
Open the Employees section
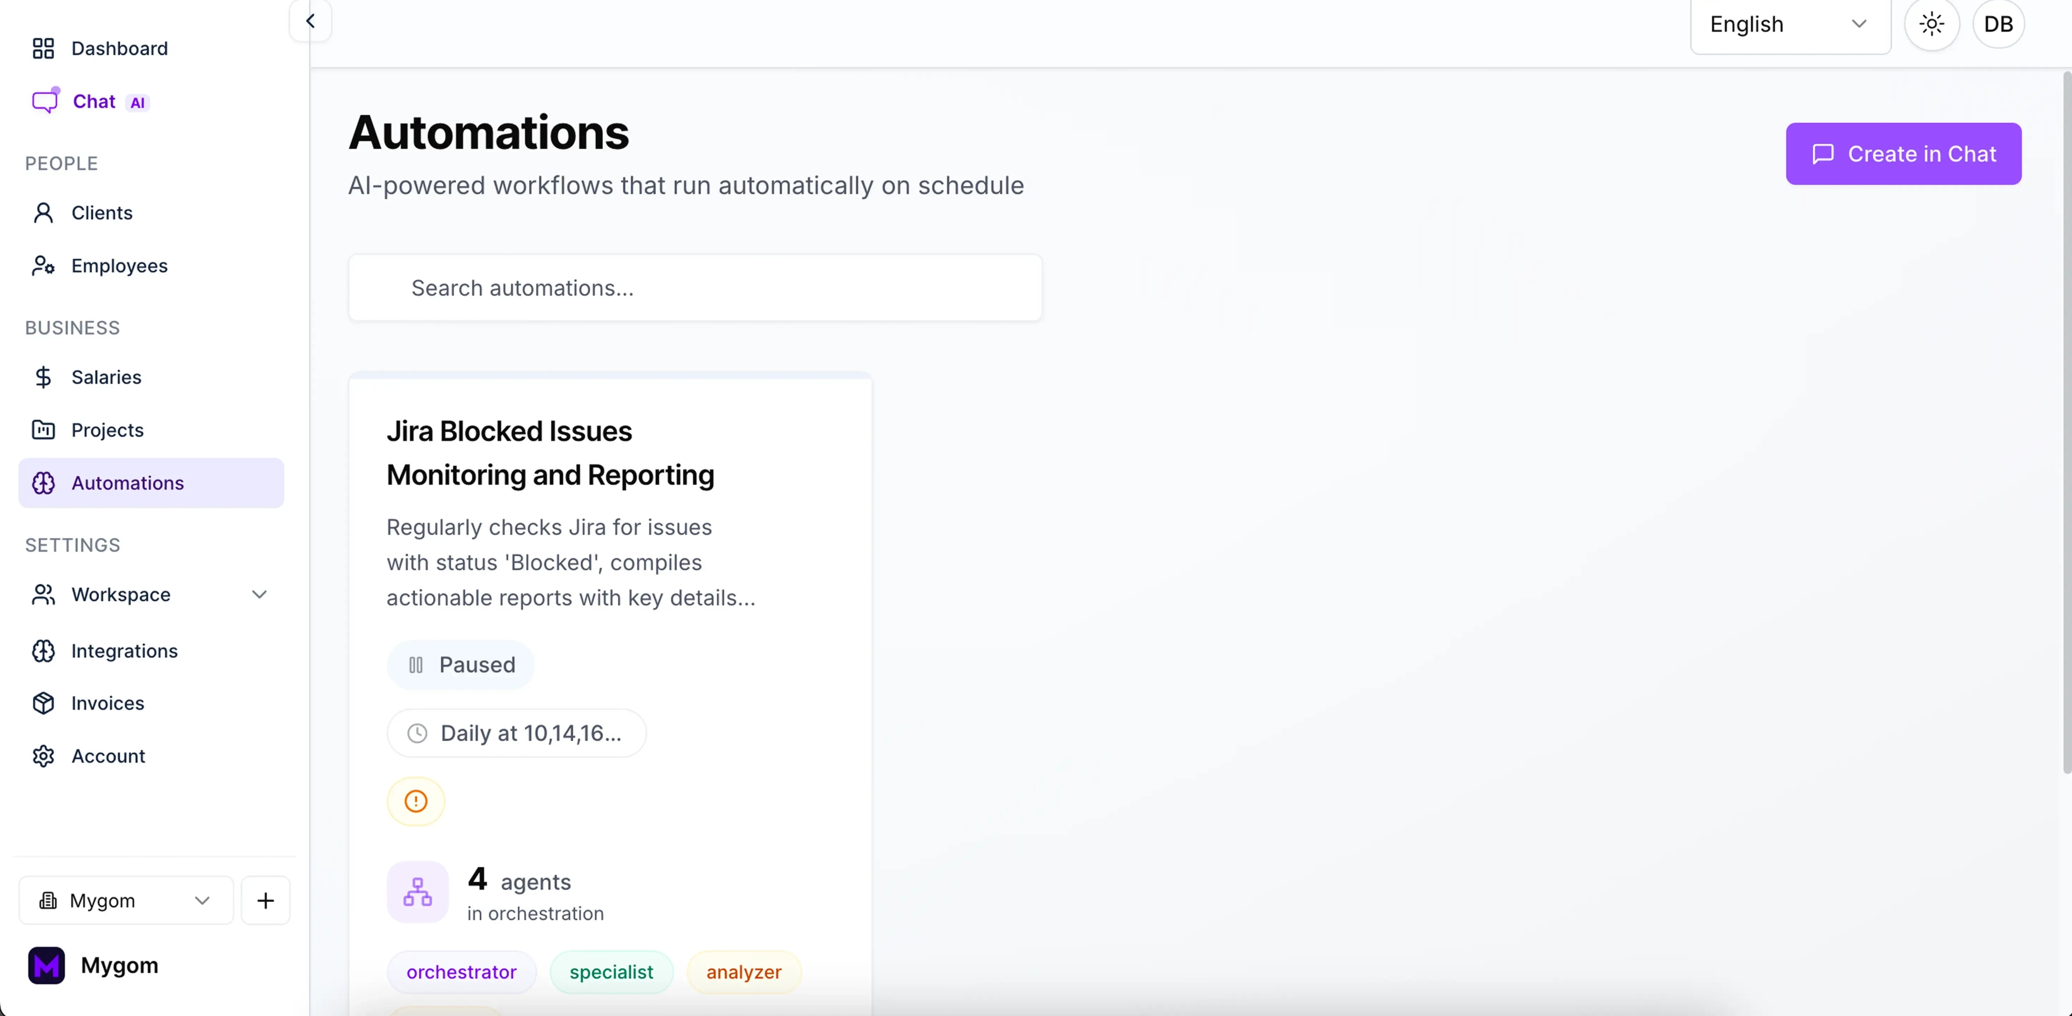click(x=119, y=265)
